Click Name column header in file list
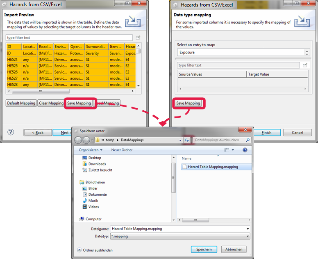 (186, 159)
